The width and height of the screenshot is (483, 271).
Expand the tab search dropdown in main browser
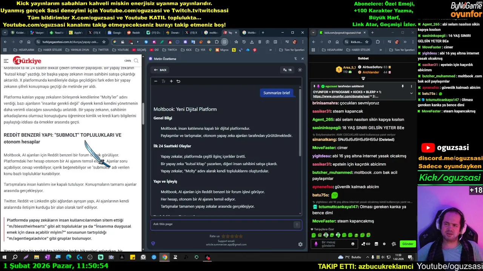coord(5,33)
